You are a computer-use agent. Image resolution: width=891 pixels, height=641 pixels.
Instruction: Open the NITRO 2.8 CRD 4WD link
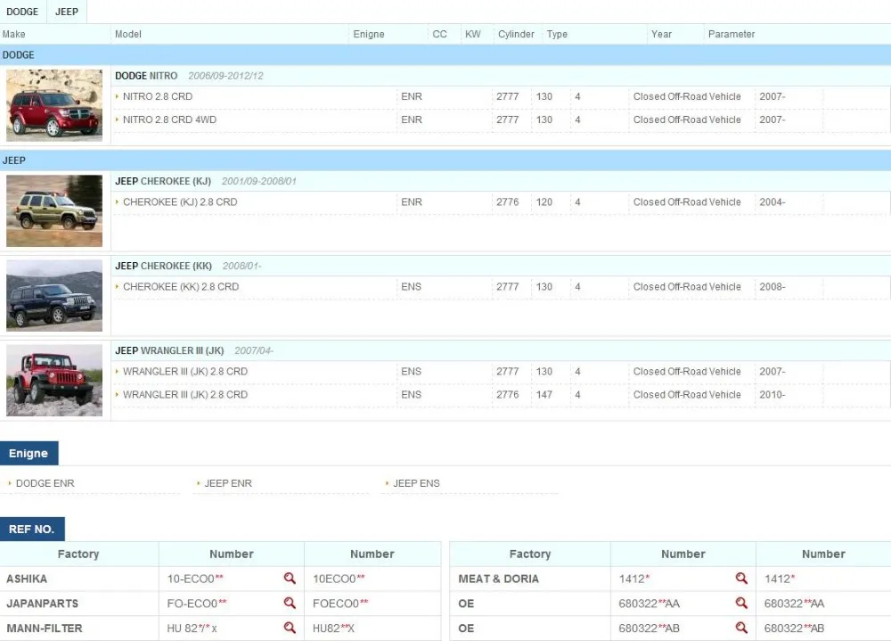tap(169, 120)
